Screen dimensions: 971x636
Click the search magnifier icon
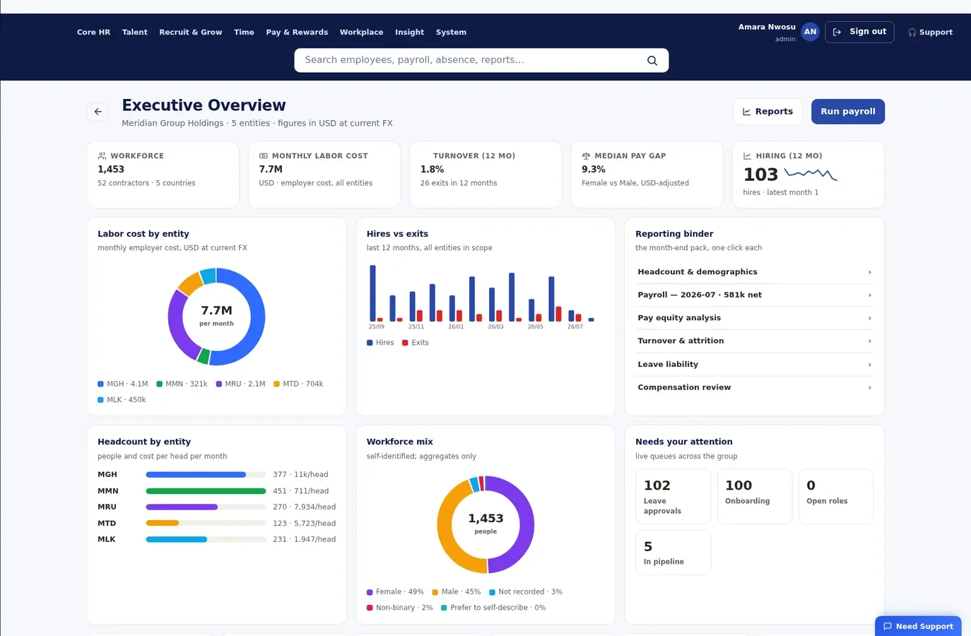point(652,61)
